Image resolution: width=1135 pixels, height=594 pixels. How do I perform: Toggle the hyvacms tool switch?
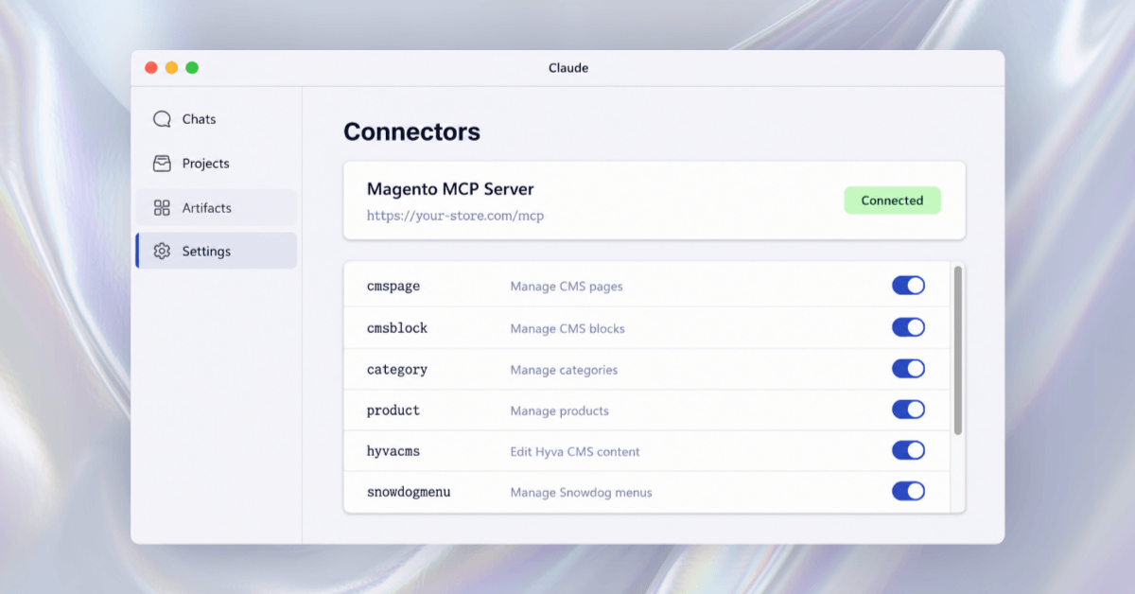(908, 450)
